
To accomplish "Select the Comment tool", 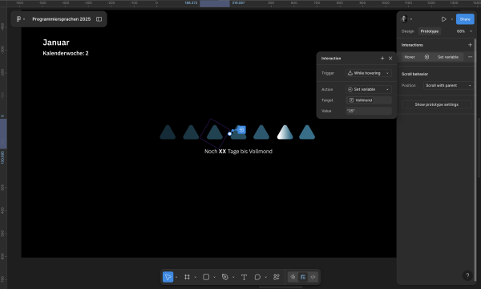I will click(x=257, y=277).
